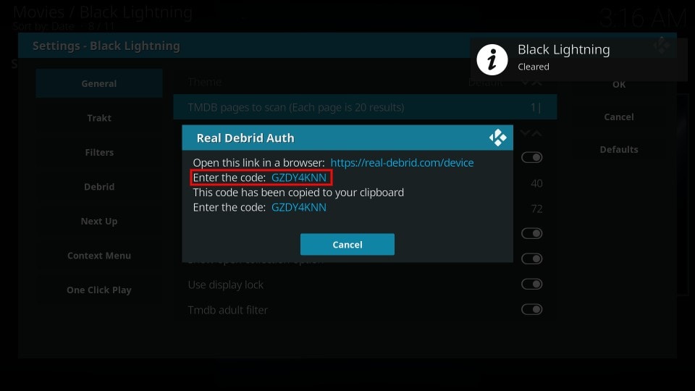Click the dim Kodi logo in Settings header
This screenshot has width=695, height=391.
pyautogui.click(x=661, y=45)
